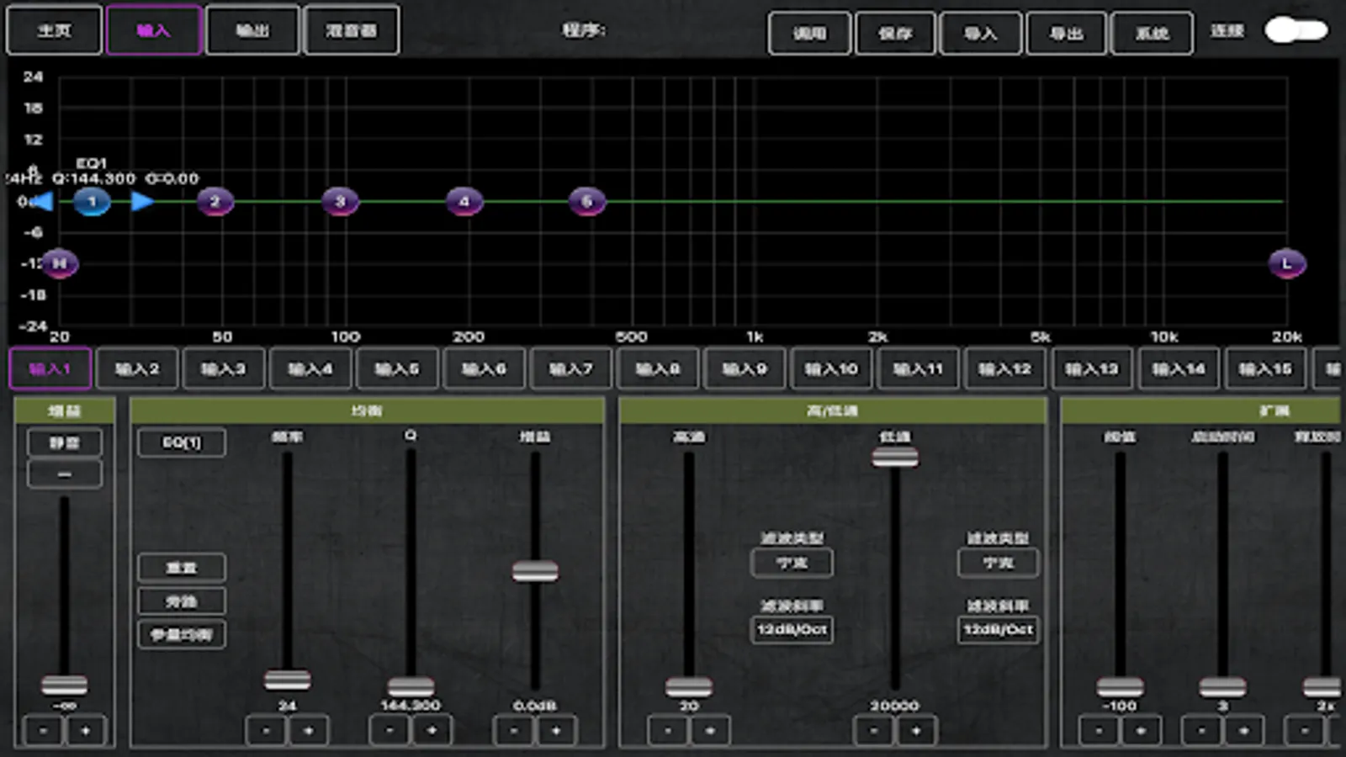Decrease the EQ gain of 0.0dB

click(x=513, y=731)
